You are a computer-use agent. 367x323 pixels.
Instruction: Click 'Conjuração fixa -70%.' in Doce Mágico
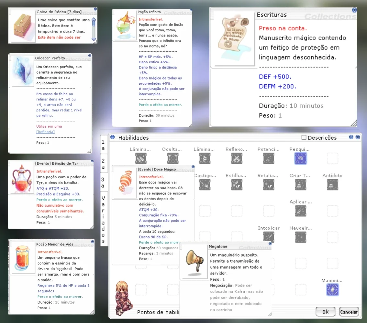(x=159, y=215)
